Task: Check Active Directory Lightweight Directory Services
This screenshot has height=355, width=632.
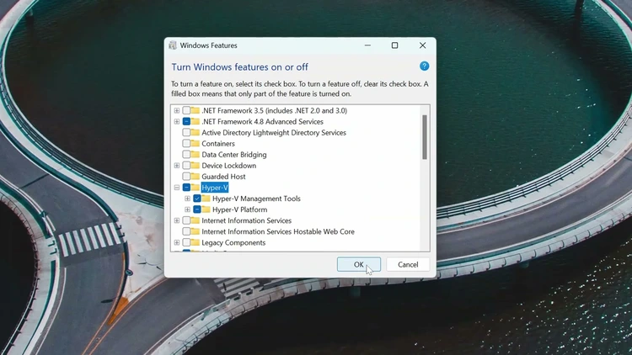Action: tap(186, 132)
